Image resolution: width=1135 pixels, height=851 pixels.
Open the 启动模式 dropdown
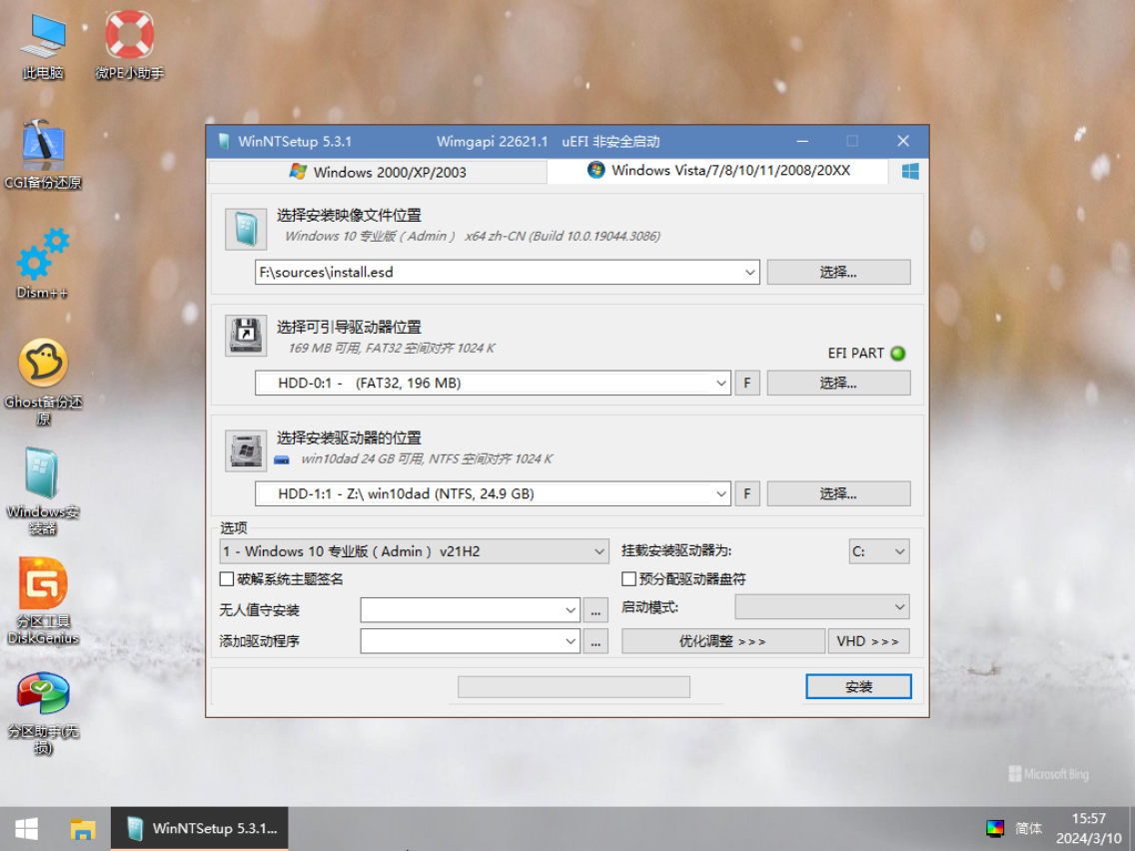pyautogui.click(x=822, y=607)
